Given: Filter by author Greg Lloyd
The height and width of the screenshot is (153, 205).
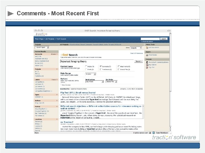Looking at the screenshot, I should coord(40,103).
